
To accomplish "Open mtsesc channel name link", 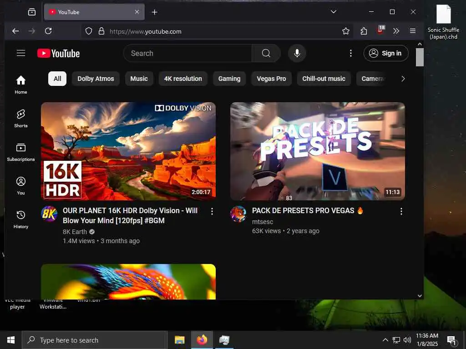I will click(x=263, y=222).
